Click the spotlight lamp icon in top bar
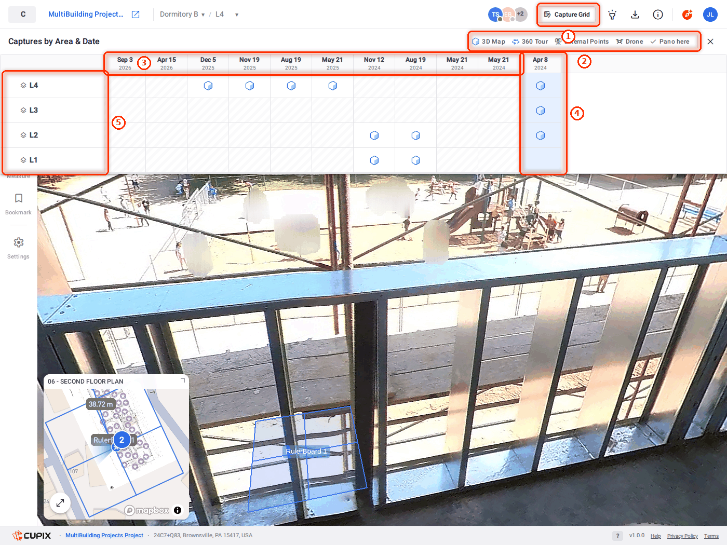Screen dimensions: 727x545 [x=612, y=15]
